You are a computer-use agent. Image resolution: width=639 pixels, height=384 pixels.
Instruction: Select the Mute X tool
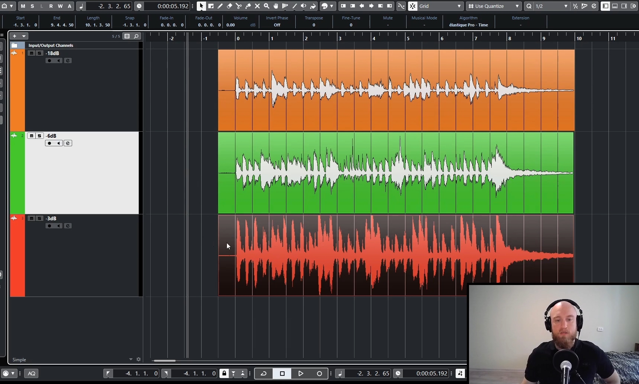click(x=257, y=6)
